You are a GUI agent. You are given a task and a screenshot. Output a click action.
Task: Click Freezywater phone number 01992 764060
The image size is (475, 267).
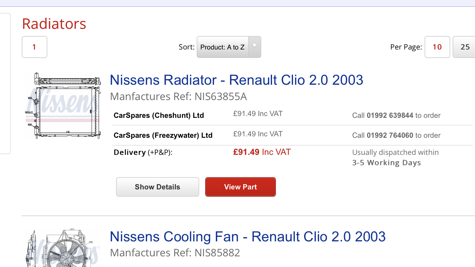(x=390, y=135)
